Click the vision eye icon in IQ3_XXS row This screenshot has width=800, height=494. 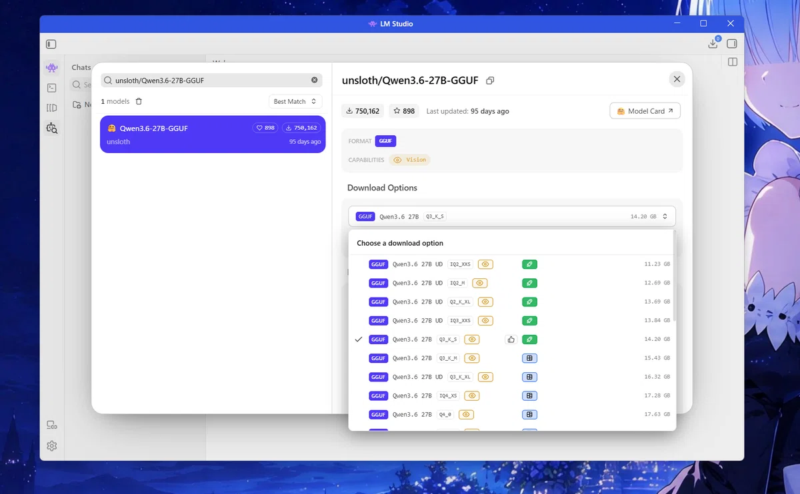pos(485,321)
